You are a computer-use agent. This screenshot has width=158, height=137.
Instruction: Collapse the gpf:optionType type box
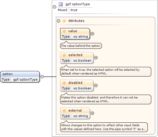55,7
